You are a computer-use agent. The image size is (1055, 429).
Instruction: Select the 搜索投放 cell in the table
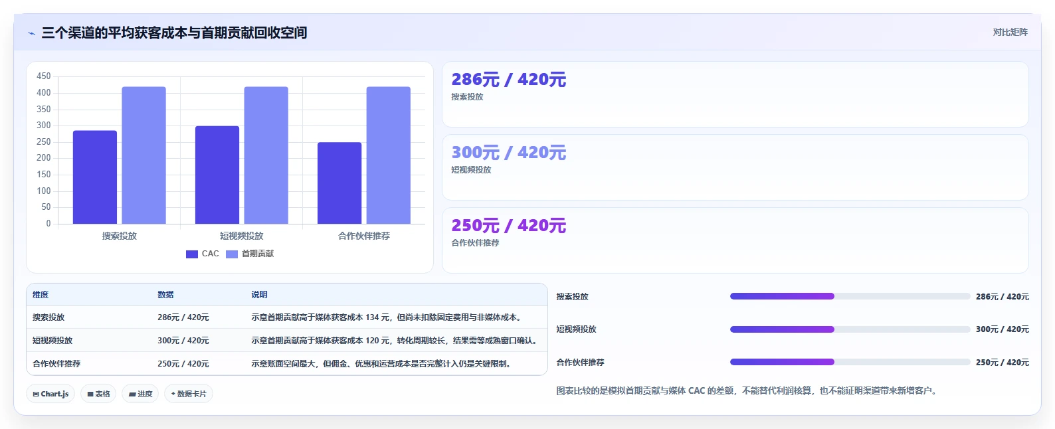[x=48, y=317]
